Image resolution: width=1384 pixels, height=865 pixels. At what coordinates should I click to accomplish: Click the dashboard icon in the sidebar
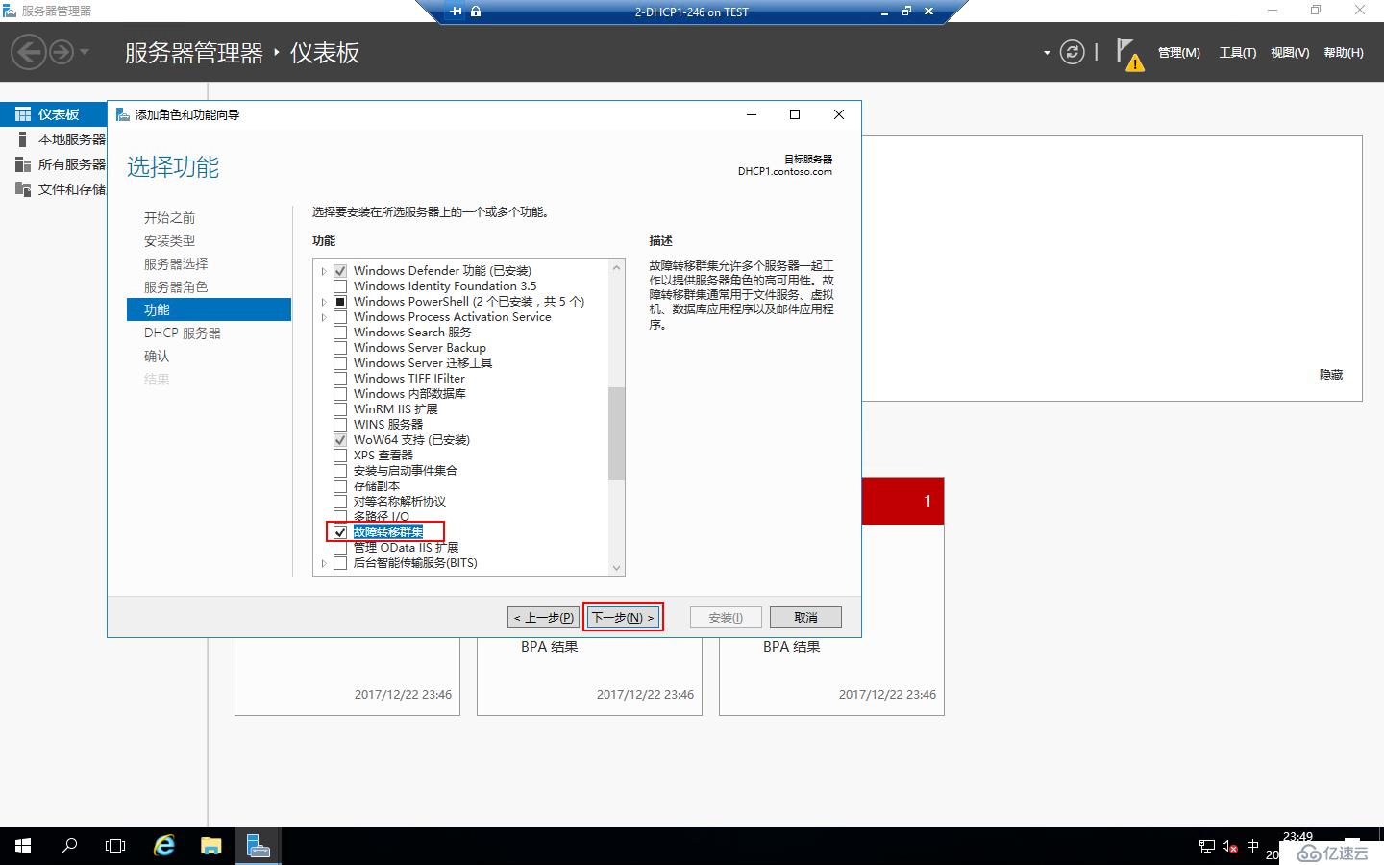tap(23, 114)
